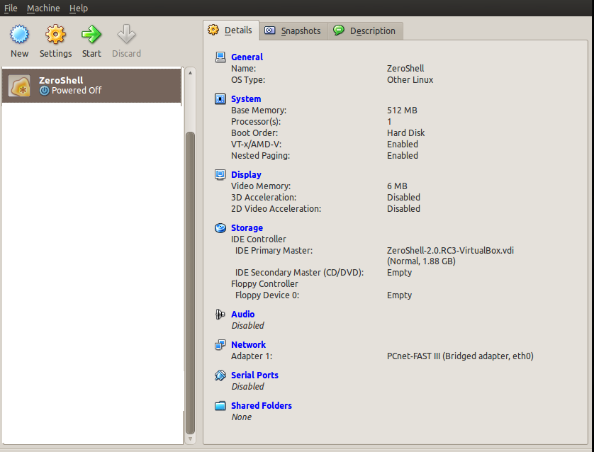The width and height of the screenshot is (594, 452).
Task: Click the 'IDE Controller' storage entry
Action: pos(259,239)
